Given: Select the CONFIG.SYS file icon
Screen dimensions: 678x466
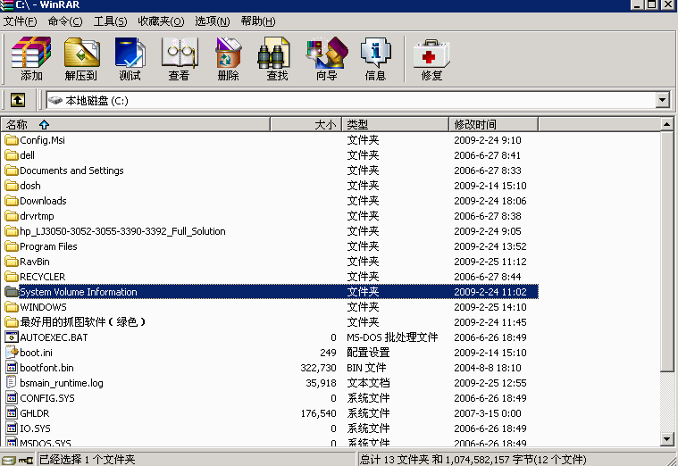Looking at the screenshot, I should pos(12,397).
